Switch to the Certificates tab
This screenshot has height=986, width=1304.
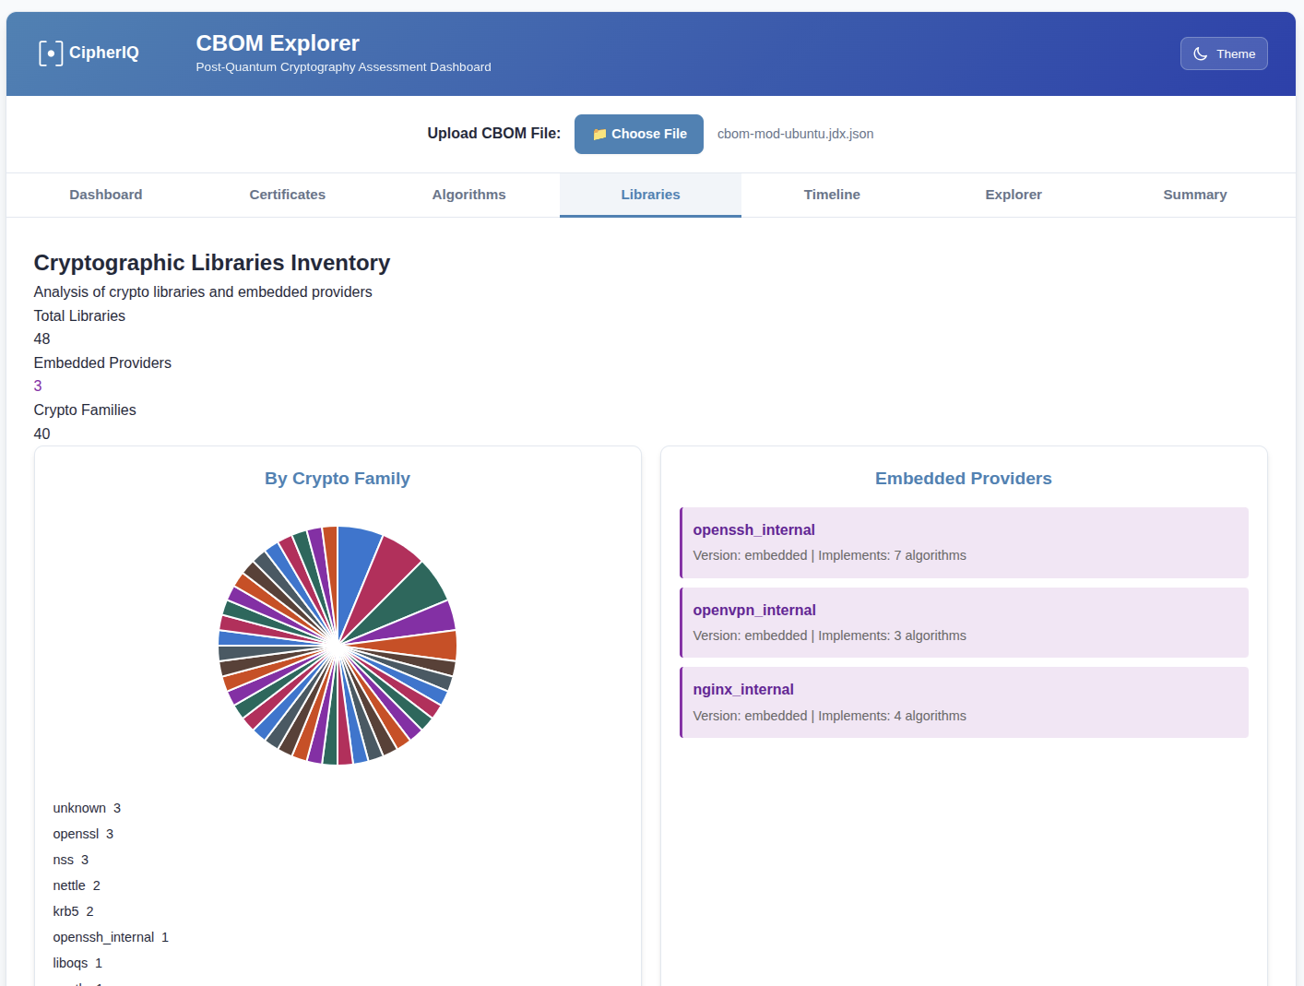[287, 195]
